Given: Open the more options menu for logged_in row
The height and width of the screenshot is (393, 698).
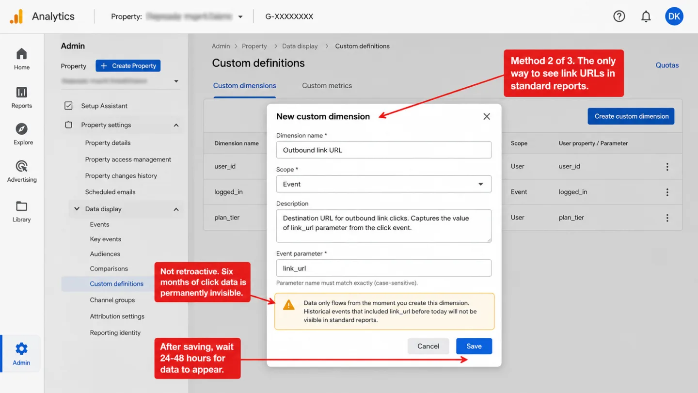Looking at the screenshot, I should 667,192.
